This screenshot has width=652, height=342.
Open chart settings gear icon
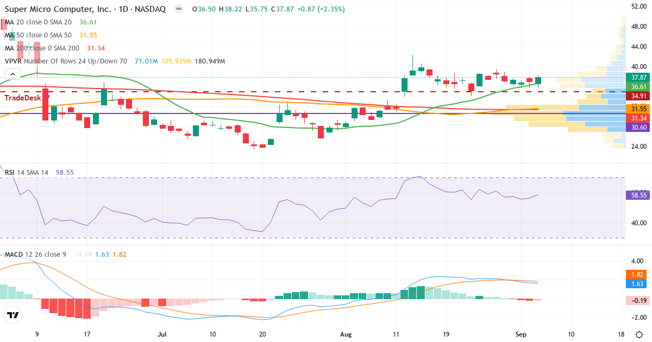640,334
